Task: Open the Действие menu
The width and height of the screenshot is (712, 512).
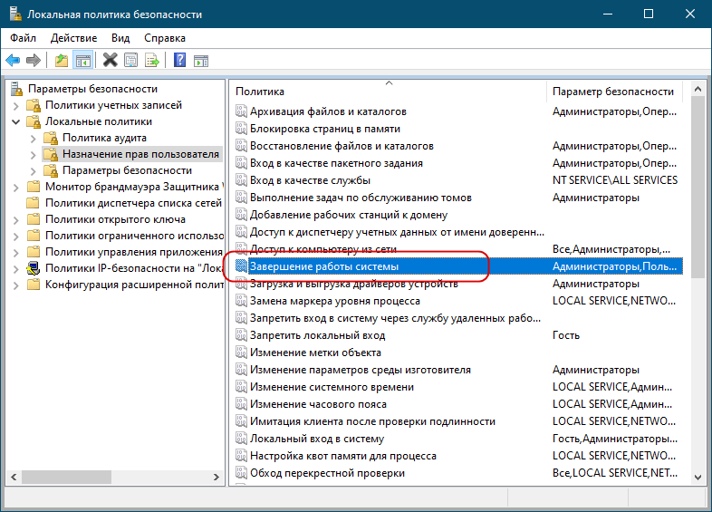Action: [x=73, y=38]
